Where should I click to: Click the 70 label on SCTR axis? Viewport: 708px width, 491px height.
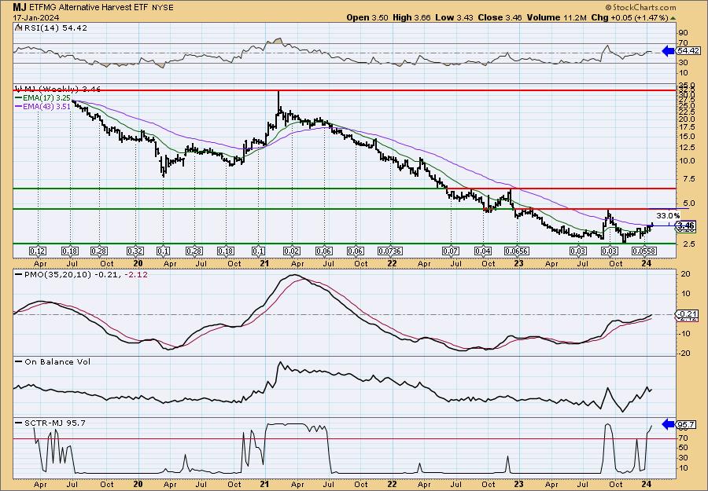[683, 438]
